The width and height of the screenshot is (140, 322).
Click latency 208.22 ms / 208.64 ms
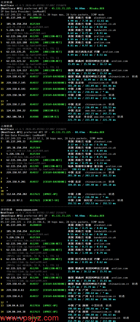click(83, 293)
